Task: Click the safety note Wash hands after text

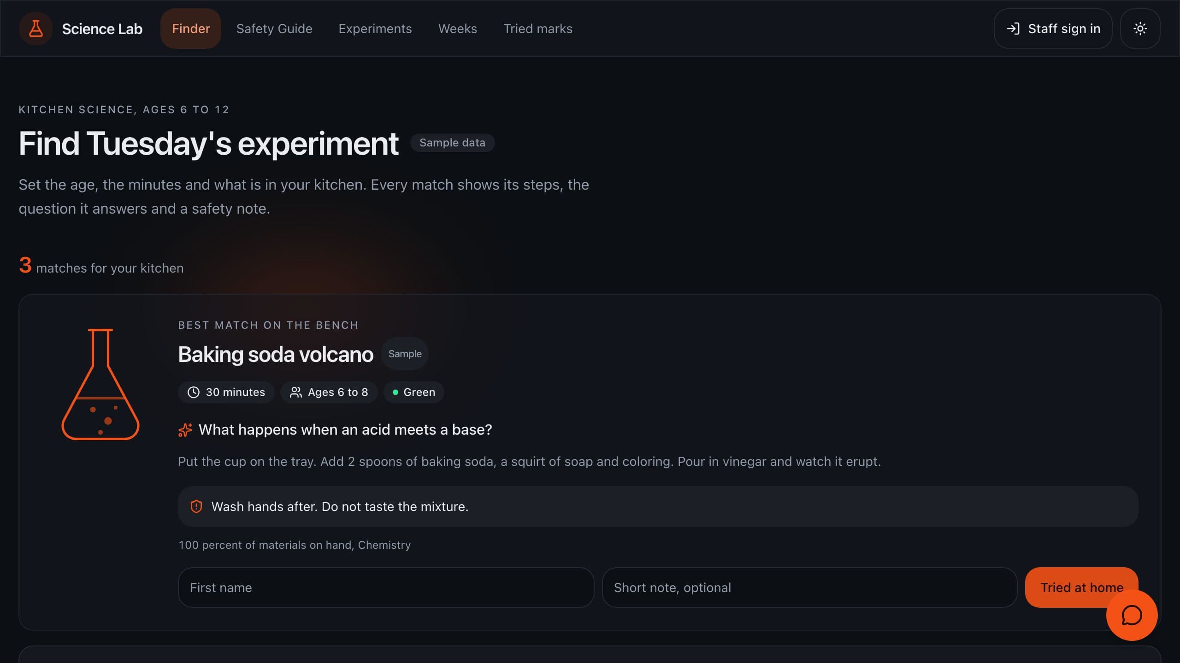Action: [x=340, y=506]
